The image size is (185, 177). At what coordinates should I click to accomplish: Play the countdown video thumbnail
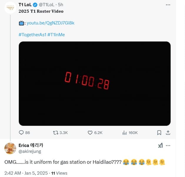pyautogui.click(x=94, y=83)
